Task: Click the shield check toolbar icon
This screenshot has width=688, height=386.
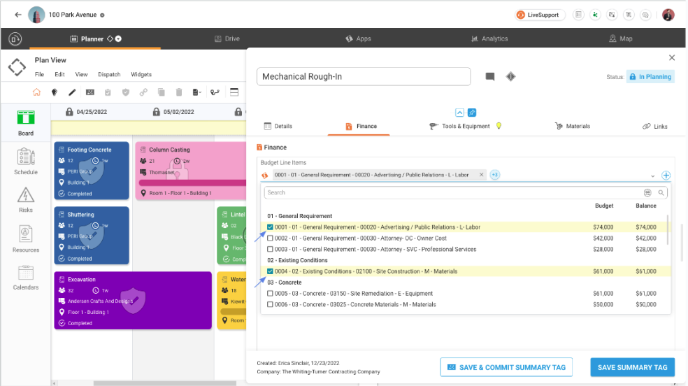Action: point(125,92)
